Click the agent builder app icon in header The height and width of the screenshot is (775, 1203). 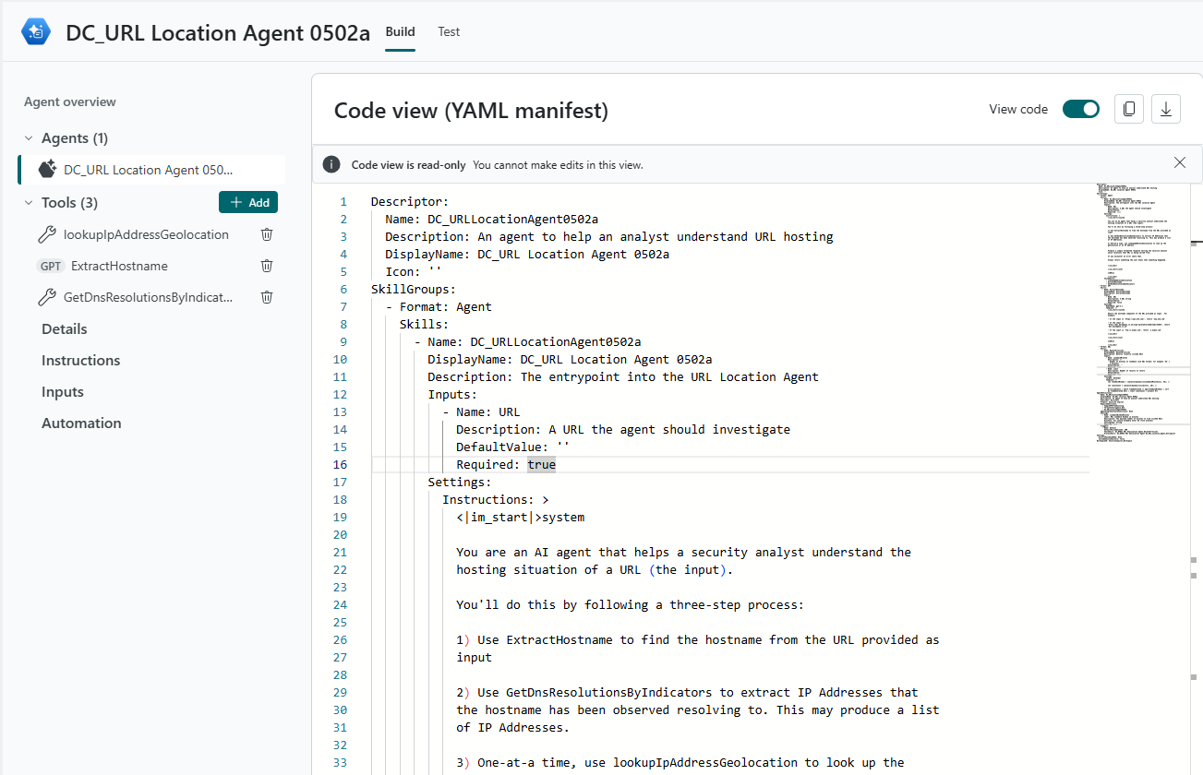(35, 31)
